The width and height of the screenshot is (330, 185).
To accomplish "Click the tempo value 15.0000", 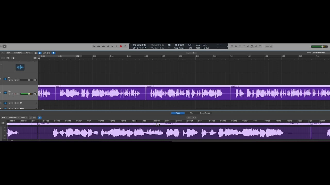I will coord(179,45).
